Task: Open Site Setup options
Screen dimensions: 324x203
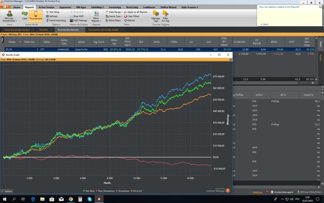Action: (53, 12)
